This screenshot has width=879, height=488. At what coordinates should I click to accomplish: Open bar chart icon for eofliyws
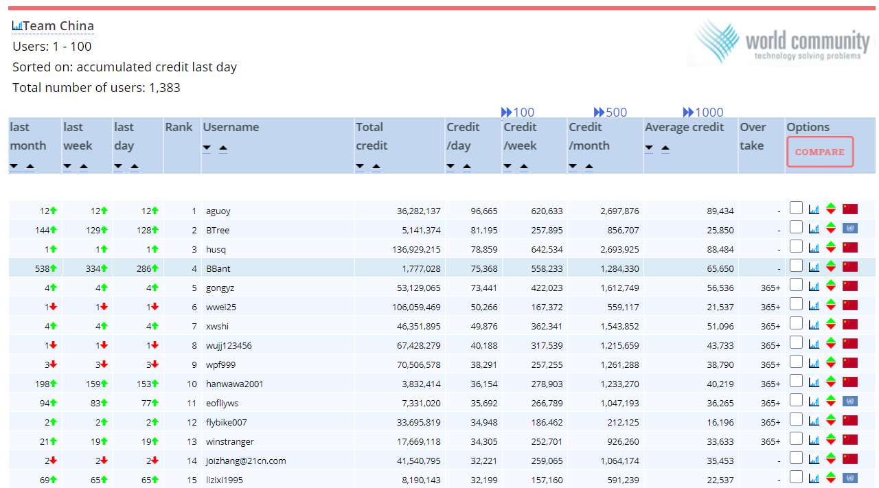tap(814, 402)
